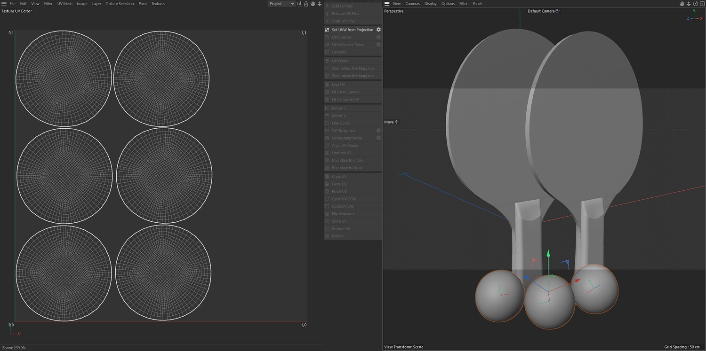Click Set UVW from Projection command
This screenshot has width=706, height=351.
click(353, 30)
